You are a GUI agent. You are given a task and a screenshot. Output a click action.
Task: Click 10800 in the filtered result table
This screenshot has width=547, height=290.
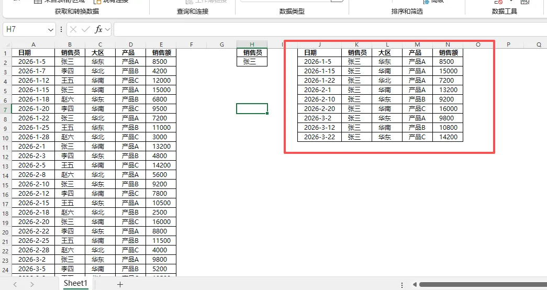(x=448, y=127)
